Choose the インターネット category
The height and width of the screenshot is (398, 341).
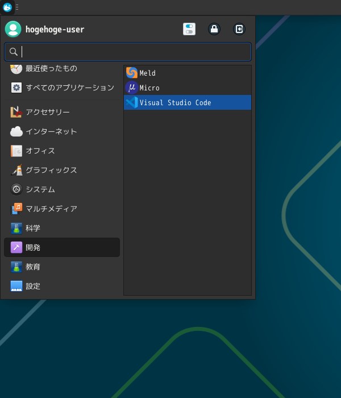(51, 131)
